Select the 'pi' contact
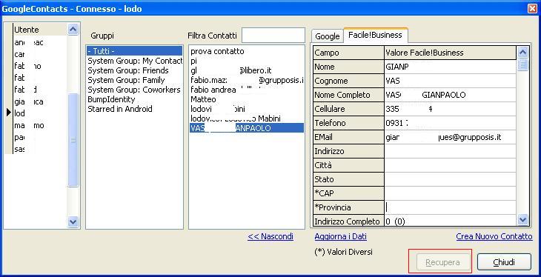Viewport: 541px width, 277px height. coord(247,61)
